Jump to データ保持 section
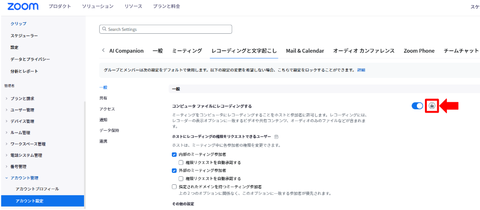The width and height of the screenshot is (480, 210). [x=109, y=130]
